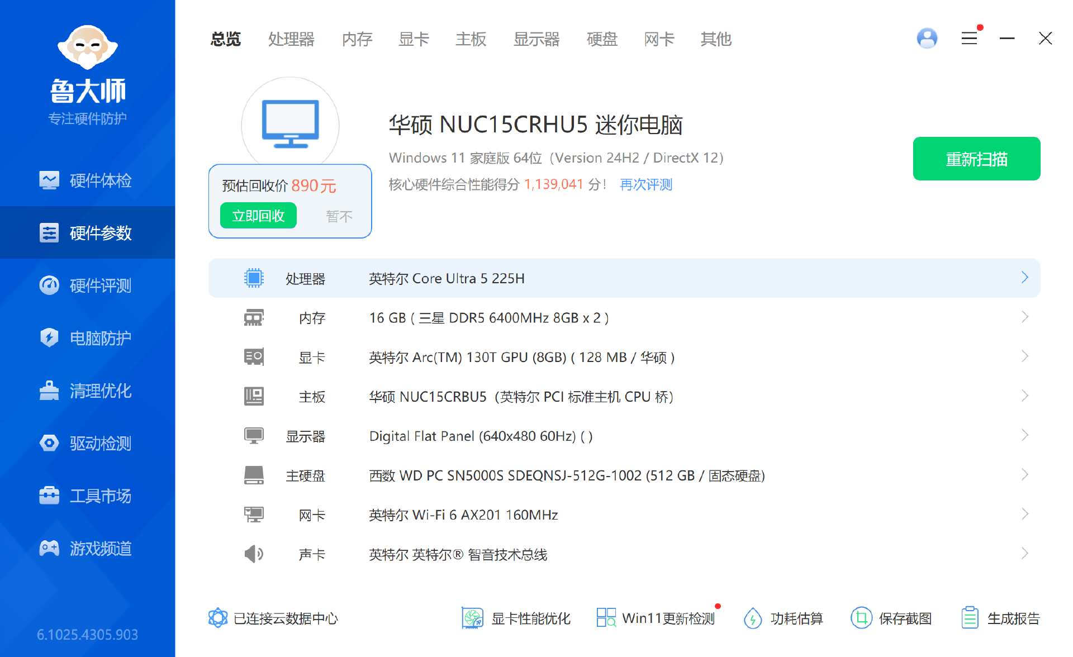Click the power estimation (功耗估算) icon
The height and width of the screenshot is (657, 1073).
[x=753, y=618]
